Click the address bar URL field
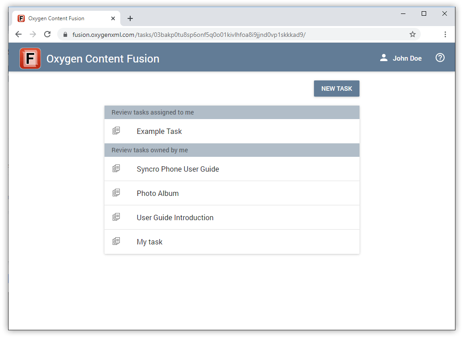 [238, 35]
